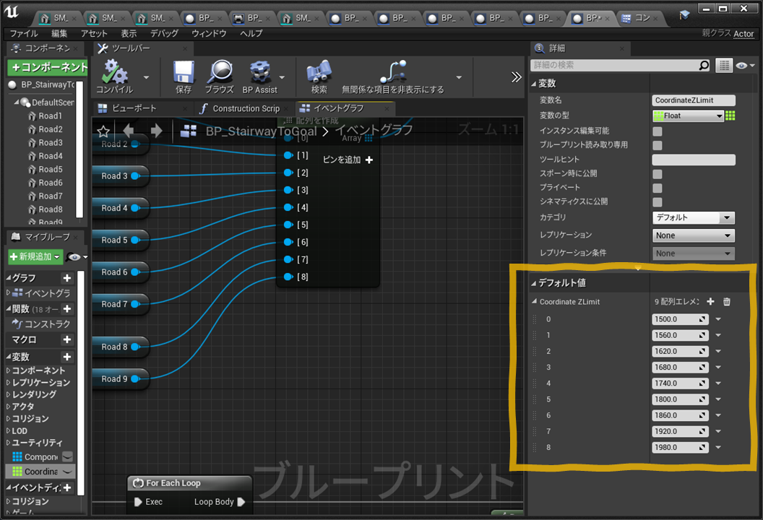Collapse the default value (デフォルト値) section

point(534,283)
